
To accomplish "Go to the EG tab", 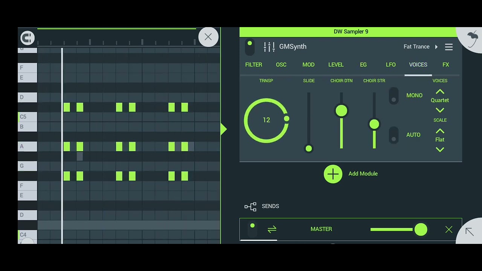I will (363, 65).
